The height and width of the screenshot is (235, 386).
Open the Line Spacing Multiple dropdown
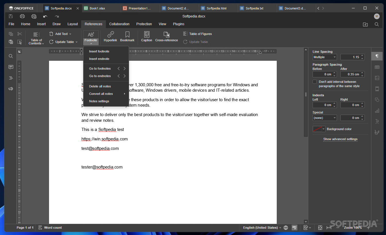coord(325,57)
